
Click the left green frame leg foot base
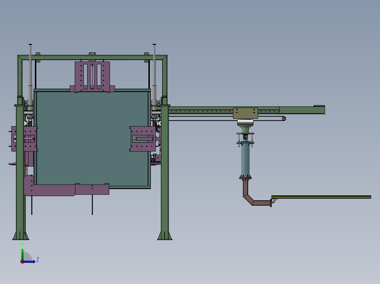[21, 235]
